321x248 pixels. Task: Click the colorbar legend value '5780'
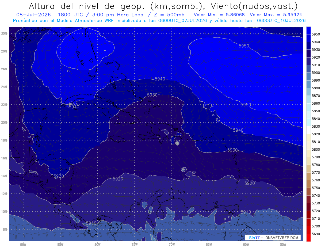point(316,165)
